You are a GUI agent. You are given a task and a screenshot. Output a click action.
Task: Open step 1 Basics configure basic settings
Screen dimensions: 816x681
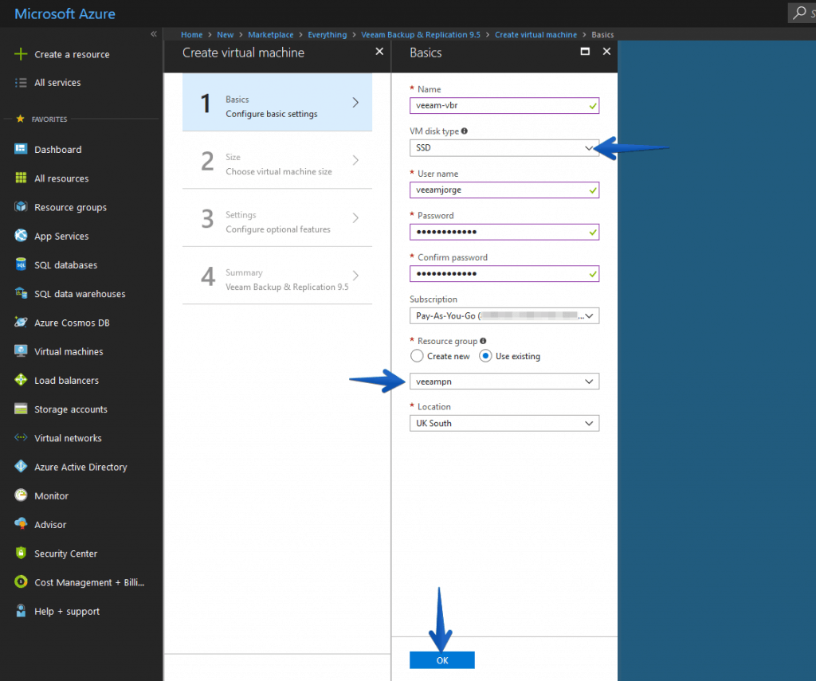tap(277, 103)
